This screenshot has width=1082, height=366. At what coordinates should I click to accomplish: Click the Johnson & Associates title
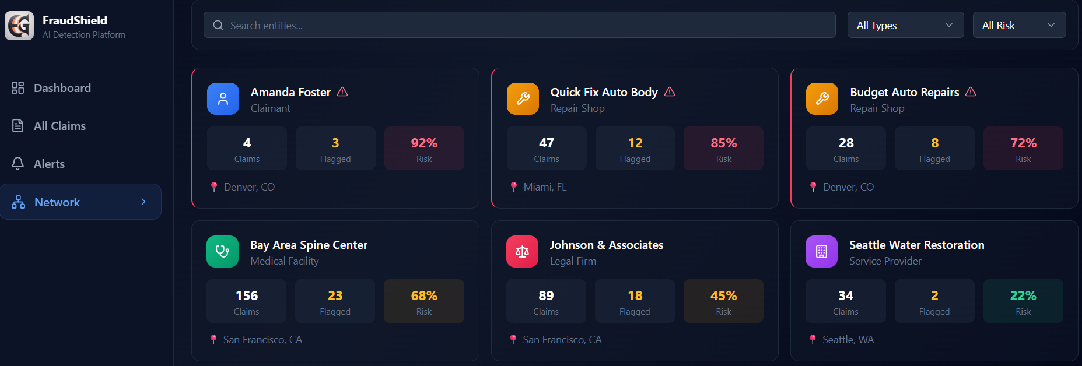(606, 245)
